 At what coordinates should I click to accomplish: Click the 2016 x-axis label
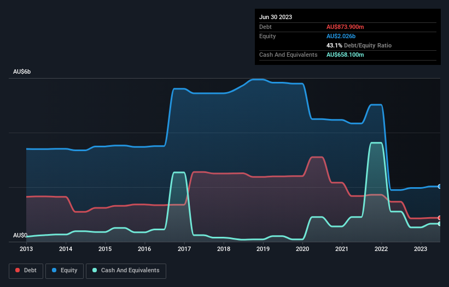[x=144, y=249]
